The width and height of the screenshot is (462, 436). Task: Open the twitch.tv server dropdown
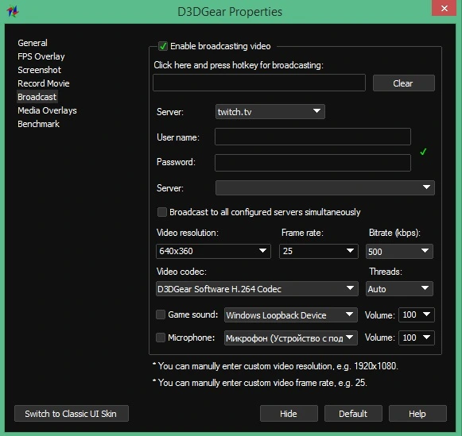(270, 112)
